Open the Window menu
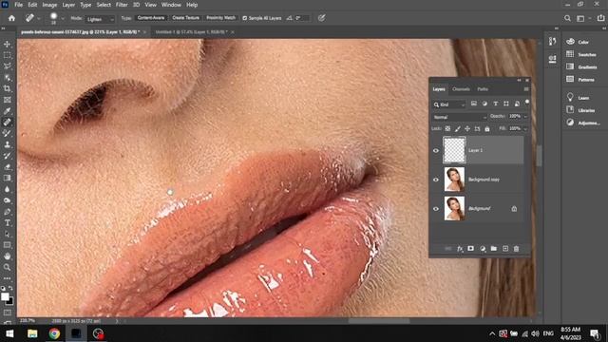 pos(171,5)
